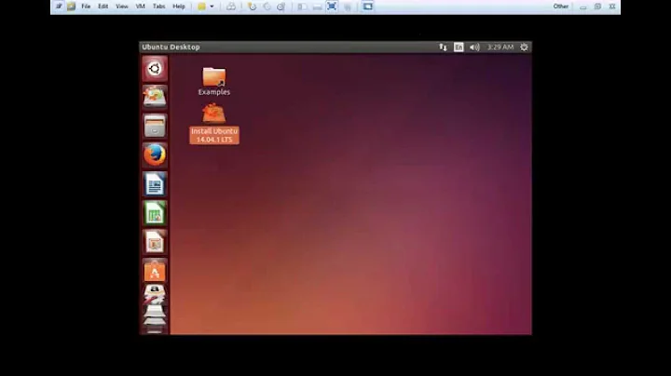
Task: Click the Other label in VMware title bar
Action: point(561,7)
